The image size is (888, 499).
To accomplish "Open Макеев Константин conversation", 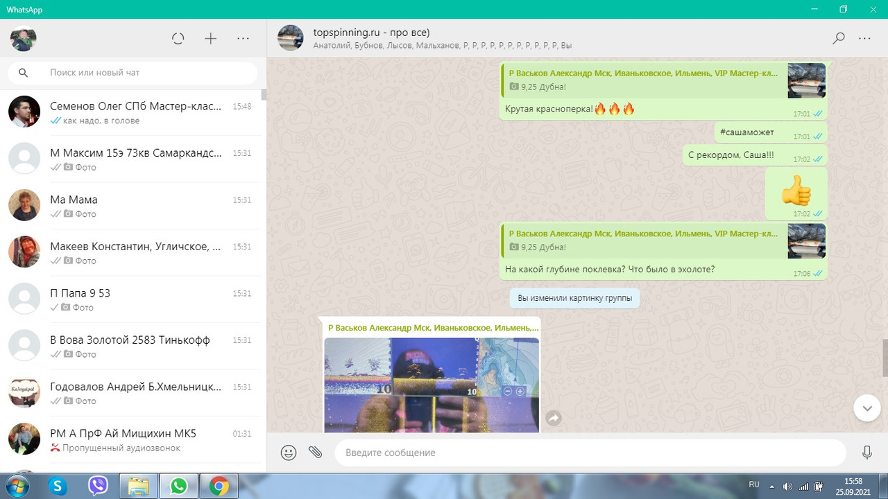I will tap(130, 252).
